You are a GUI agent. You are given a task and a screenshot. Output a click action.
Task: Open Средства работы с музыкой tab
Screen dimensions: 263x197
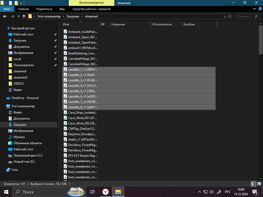point(91,9)
